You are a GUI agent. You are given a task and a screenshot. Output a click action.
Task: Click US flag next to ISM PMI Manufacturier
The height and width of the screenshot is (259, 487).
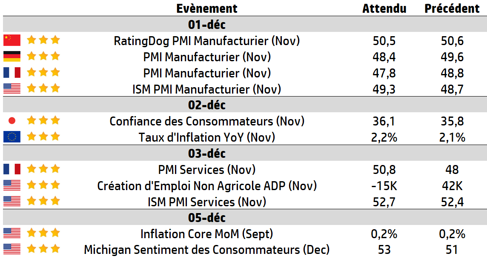(12, 88)
